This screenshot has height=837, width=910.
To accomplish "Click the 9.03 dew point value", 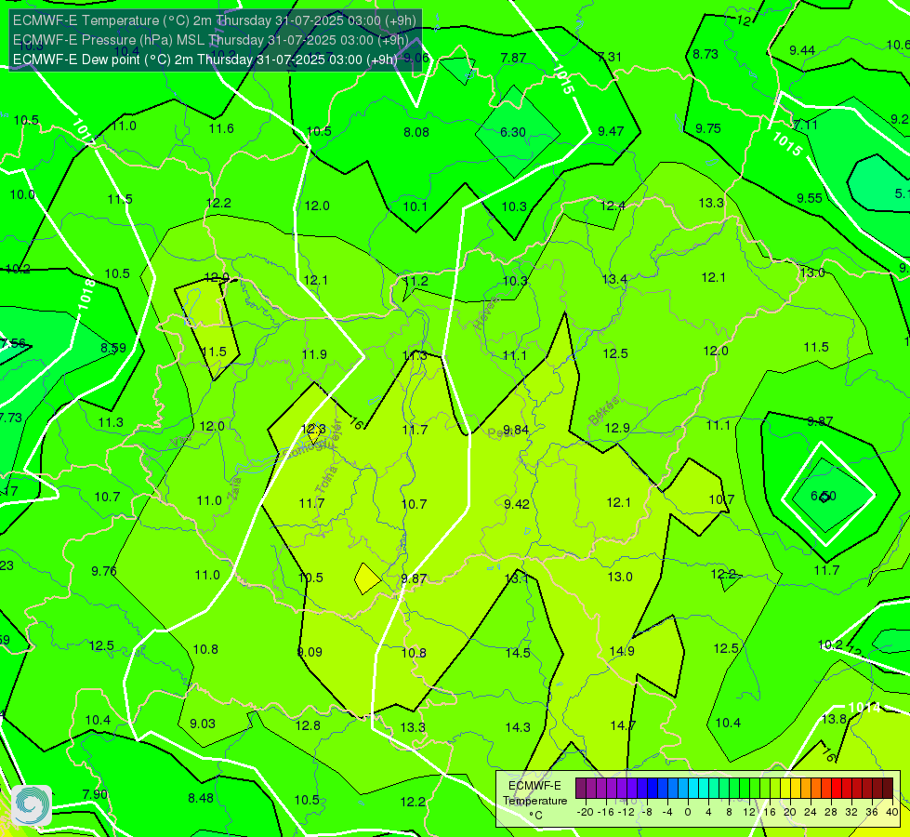I will tap(203, 724).
